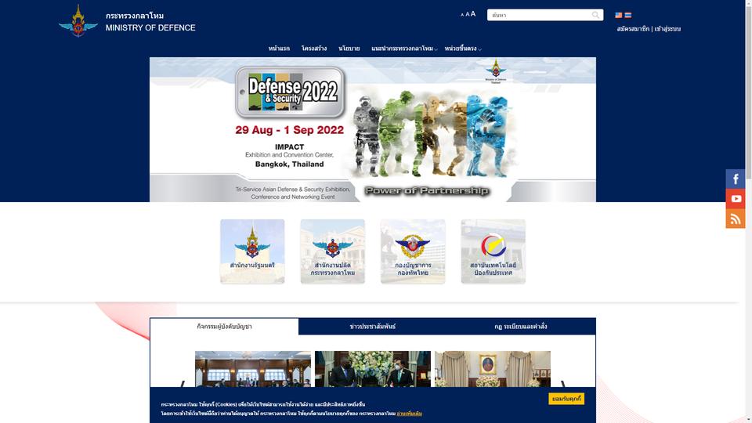Expand the หน่วยขึ้นตรง dropdown menu
The width and height of the screenshot is (752, 423).
tap(463, 49)
